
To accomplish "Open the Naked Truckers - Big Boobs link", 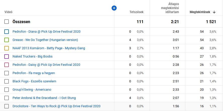I will (32, 57).
